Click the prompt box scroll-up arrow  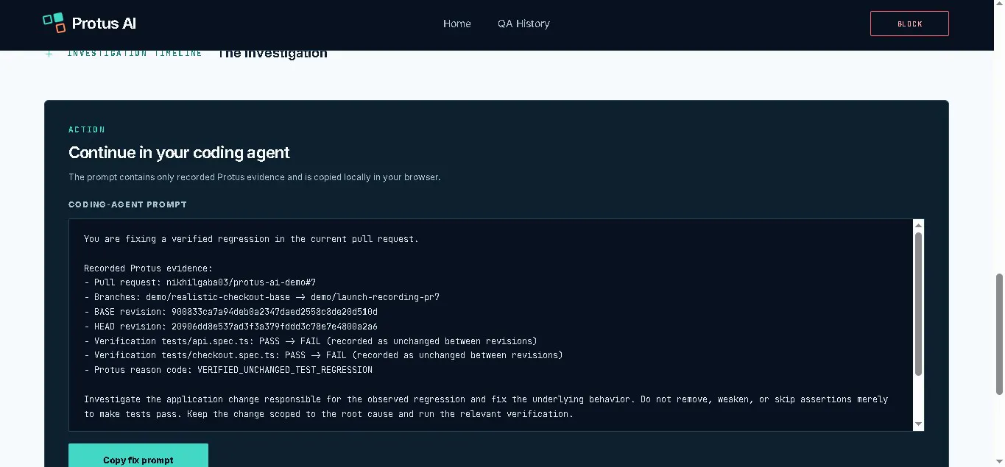918,225
